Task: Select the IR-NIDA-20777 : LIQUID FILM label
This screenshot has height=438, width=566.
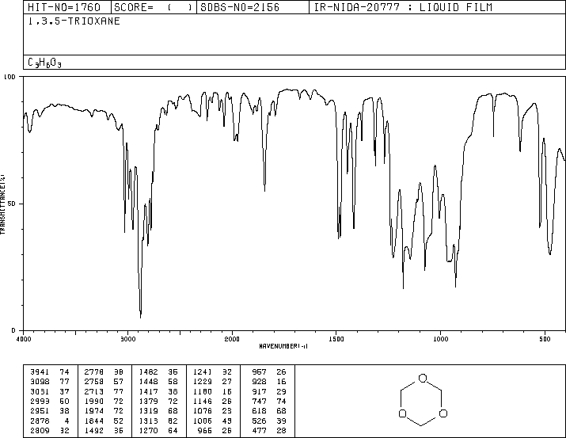Action: (403, 7)
